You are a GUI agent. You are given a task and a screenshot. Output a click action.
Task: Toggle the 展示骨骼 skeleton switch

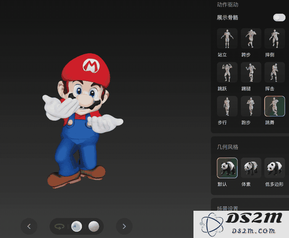click(279, 18)
